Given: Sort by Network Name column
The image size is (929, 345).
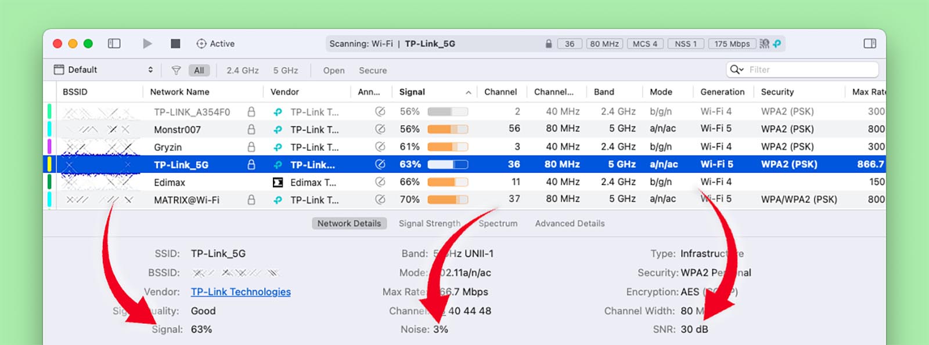Looking at the screenshot, I should [x=179, y=92].
